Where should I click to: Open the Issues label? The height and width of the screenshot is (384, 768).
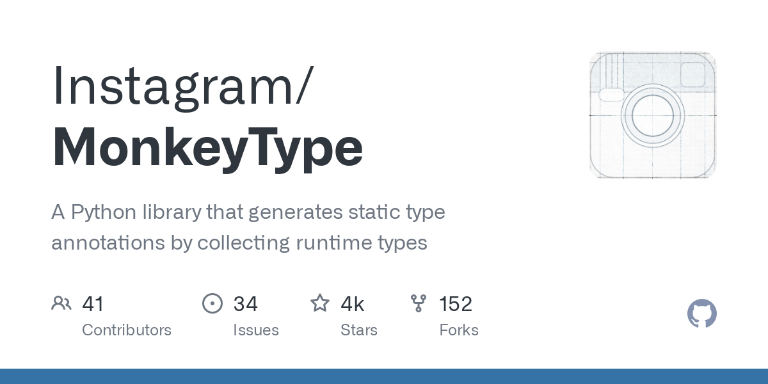pyautogui.click(x=256, y=330)
